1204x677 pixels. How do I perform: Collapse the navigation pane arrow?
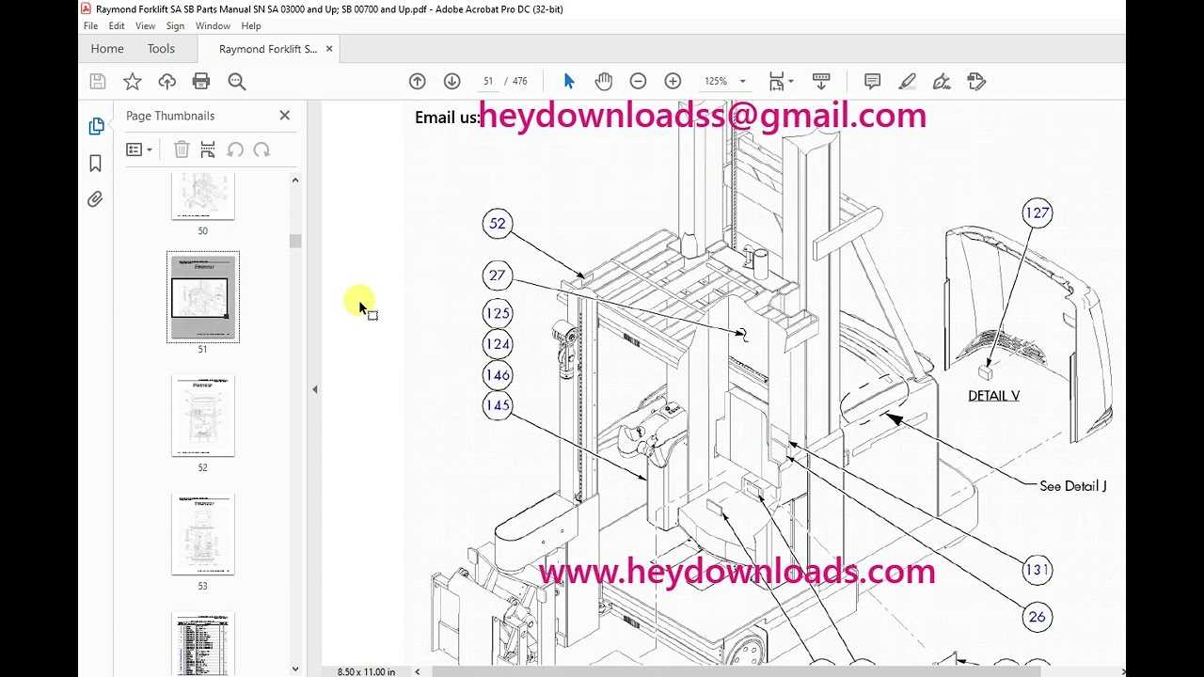coord(315,389)
